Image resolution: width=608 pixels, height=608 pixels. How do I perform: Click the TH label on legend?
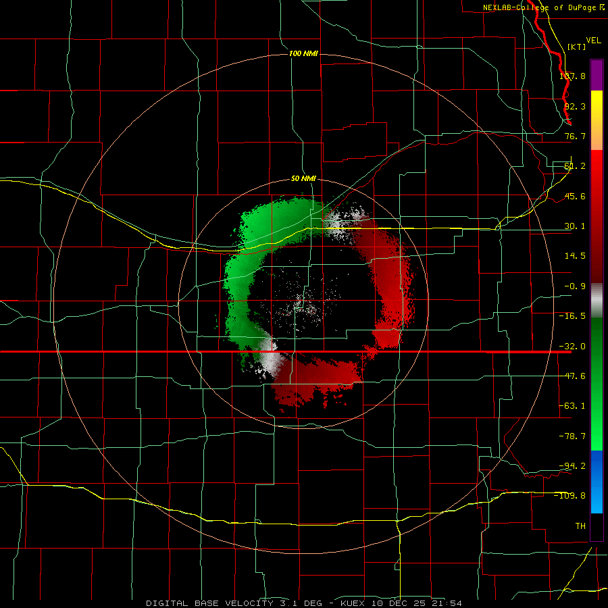pos(580,526)
